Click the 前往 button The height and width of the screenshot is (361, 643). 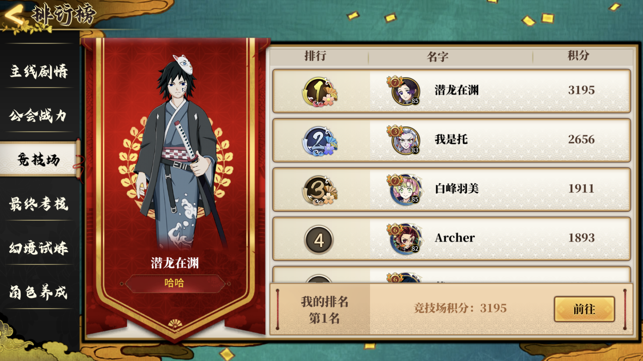[584, 309]
